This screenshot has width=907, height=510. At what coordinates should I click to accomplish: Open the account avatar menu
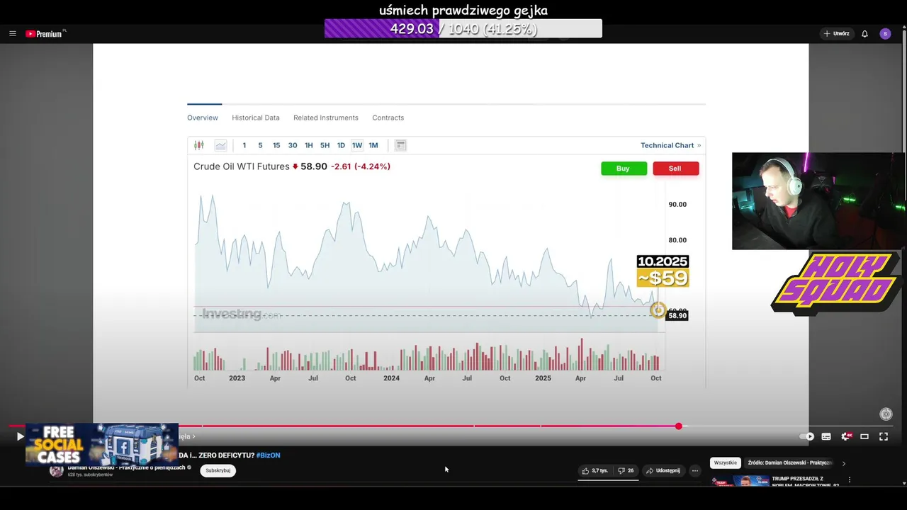885,33
